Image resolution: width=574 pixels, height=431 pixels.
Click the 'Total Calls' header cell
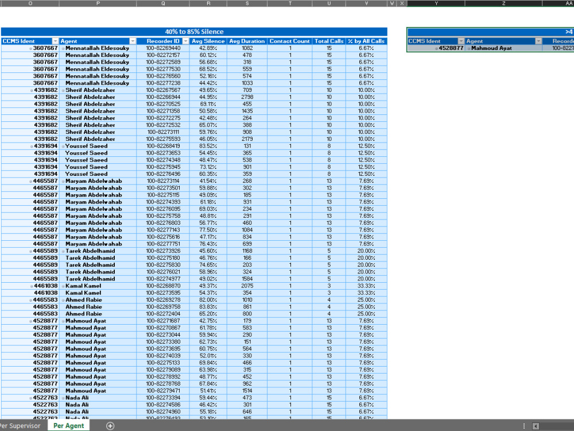(x=329, y=41)
